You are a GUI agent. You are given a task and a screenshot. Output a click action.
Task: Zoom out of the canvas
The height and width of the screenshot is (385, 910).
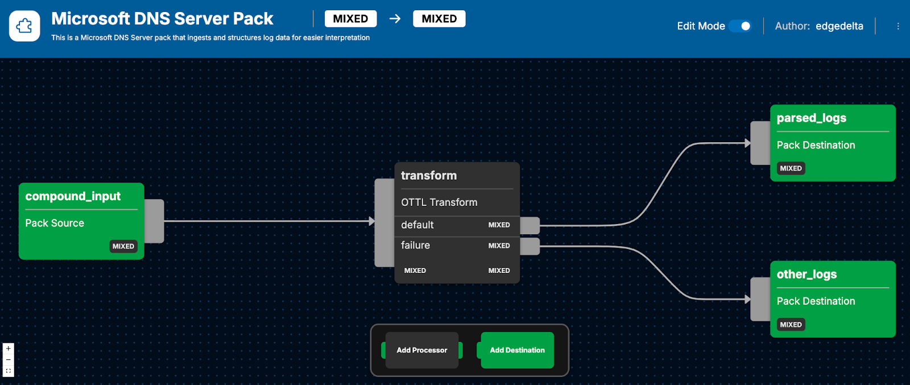click(x=8, y=359)
